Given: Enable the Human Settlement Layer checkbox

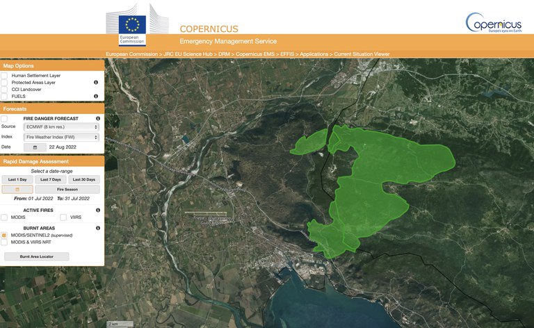Looking at the screenshot, I should (5, 75).
